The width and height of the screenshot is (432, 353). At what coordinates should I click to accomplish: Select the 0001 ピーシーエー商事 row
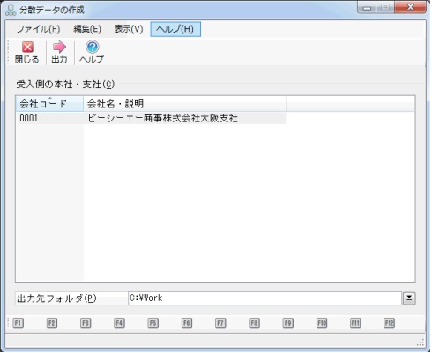[151, 118]
